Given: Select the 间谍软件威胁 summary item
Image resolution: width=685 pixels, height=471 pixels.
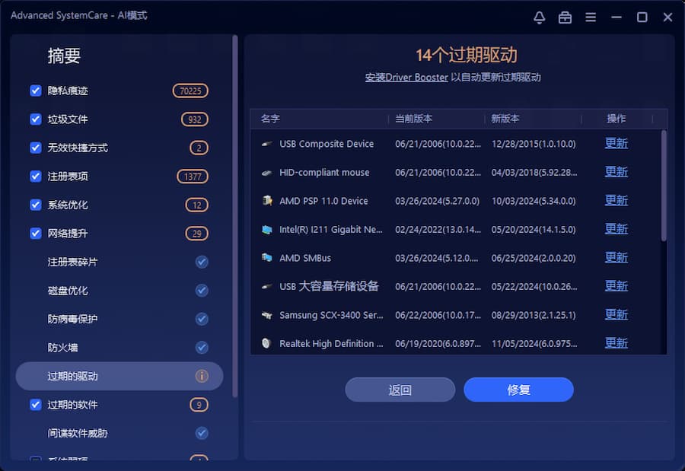Looking at the screenshot, I should (x=119, y=433).
